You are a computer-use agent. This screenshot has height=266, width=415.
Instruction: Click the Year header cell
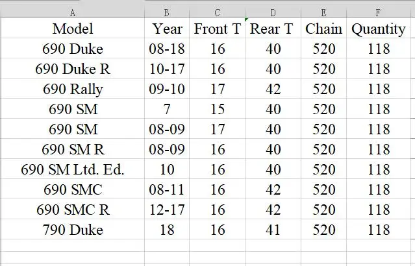tap(167, 29)
